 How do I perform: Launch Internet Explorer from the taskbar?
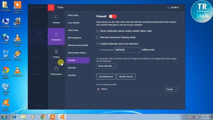14,117
